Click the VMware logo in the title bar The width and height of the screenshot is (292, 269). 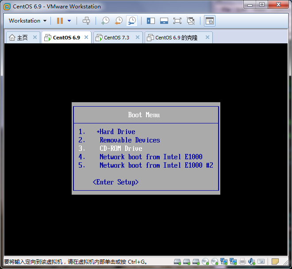pos(7,7)
